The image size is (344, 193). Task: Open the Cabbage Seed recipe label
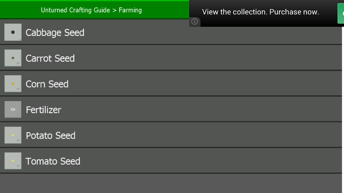[55, 33]
